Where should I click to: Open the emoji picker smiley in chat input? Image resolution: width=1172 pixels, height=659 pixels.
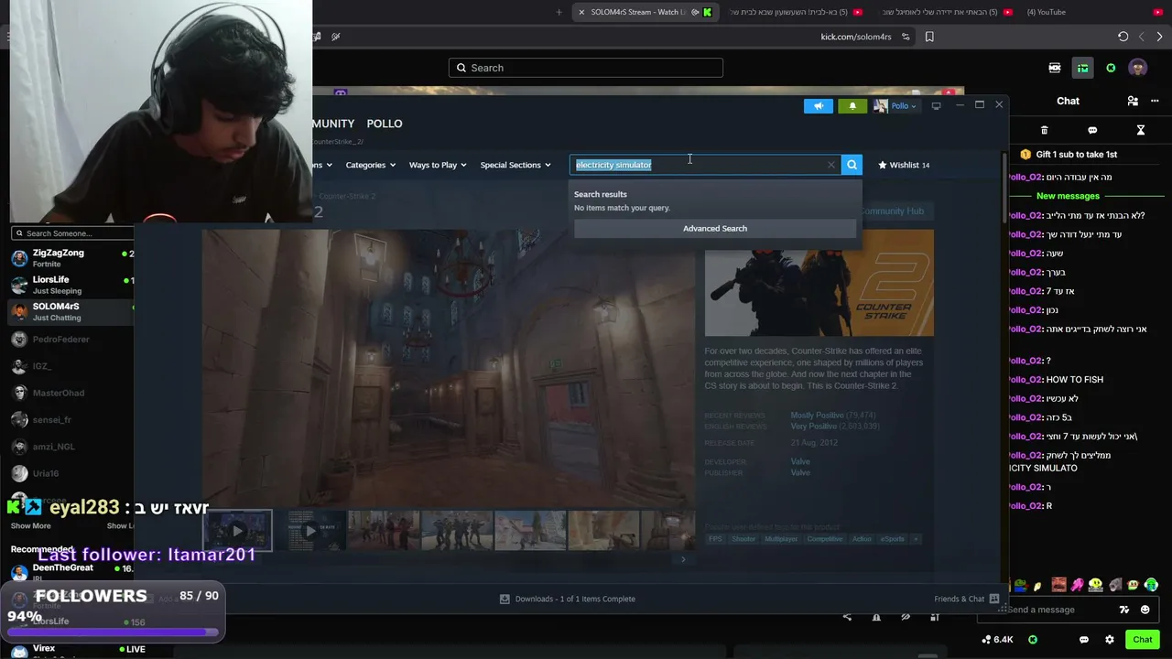click(x=1145, y=610)
